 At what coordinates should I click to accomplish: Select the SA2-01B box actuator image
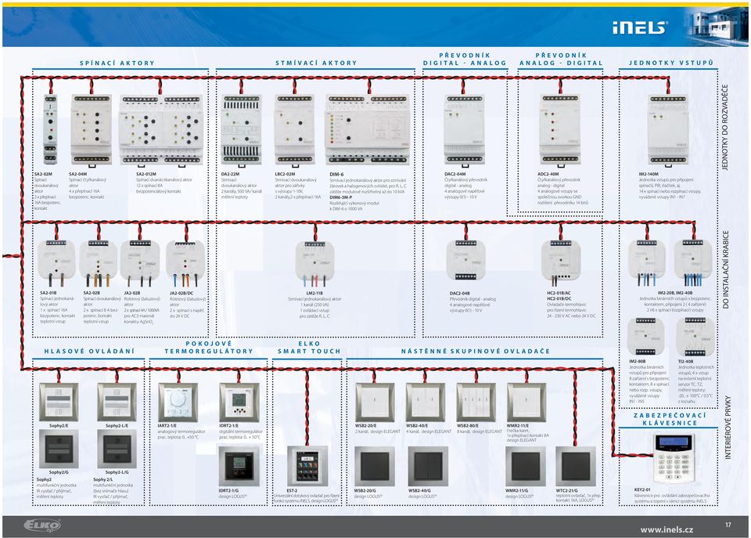[56, 262]
